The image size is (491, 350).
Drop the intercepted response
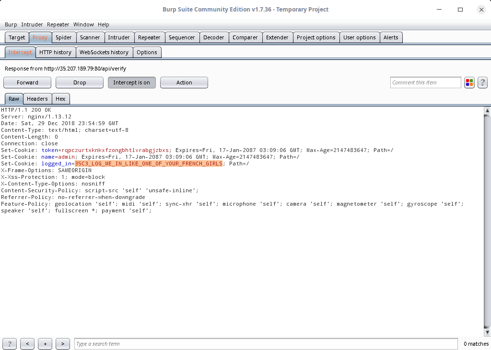[x=80, y=82]
